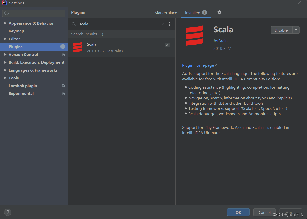
Task: Click the Installed tab count badge
Action: pyautogui.click(x=205, y=12)
